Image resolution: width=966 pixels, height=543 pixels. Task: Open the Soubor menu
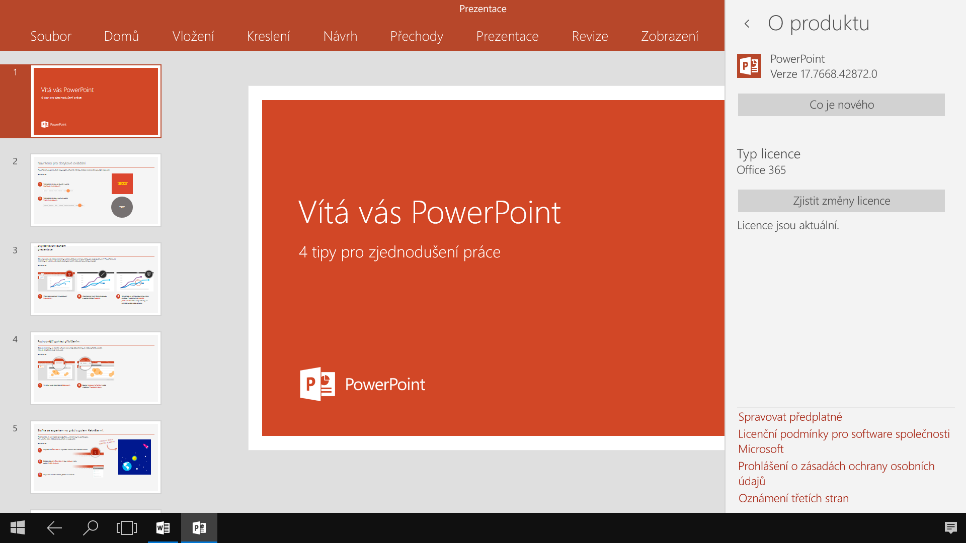tap(51, 36)
